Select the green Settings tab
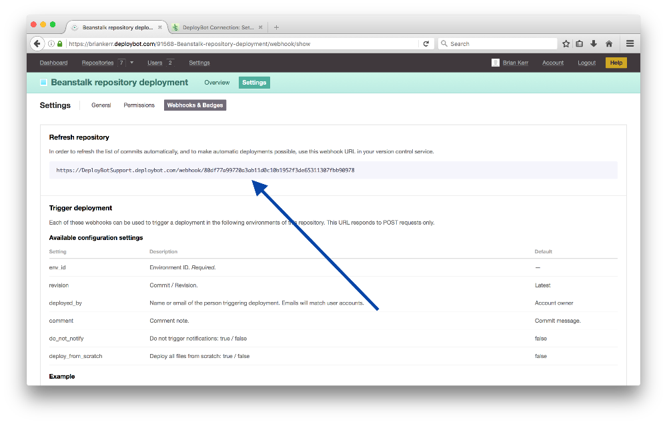667x424 pixels. tap(254, 83)
